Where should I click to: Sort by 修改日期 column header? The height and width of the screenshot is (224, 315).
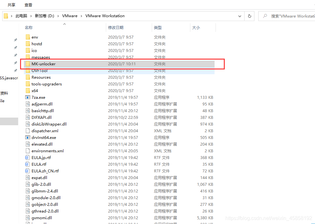coord(115,28)
